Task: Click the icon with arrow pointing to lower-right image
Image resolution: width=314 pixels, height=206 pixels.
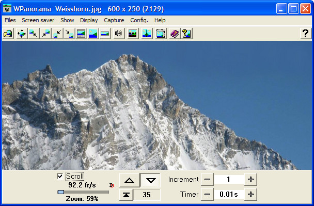Action: click(69, 34)
